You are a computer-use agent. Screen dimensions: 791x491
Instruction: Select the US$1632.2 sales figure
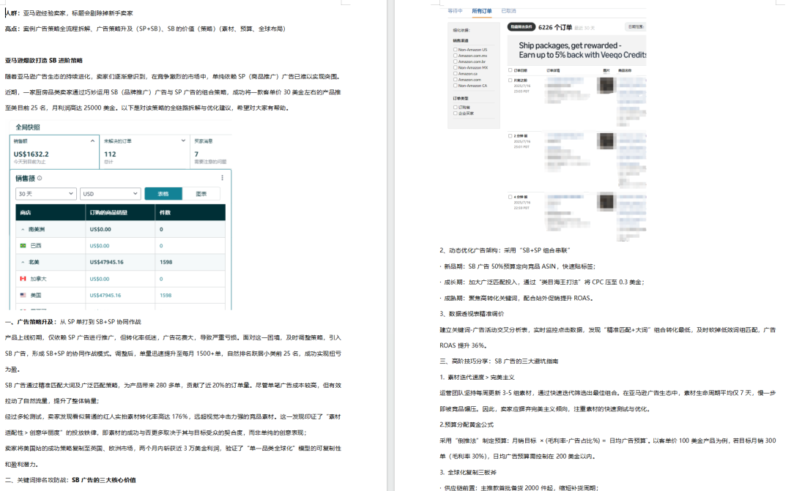tap(31, 154)
